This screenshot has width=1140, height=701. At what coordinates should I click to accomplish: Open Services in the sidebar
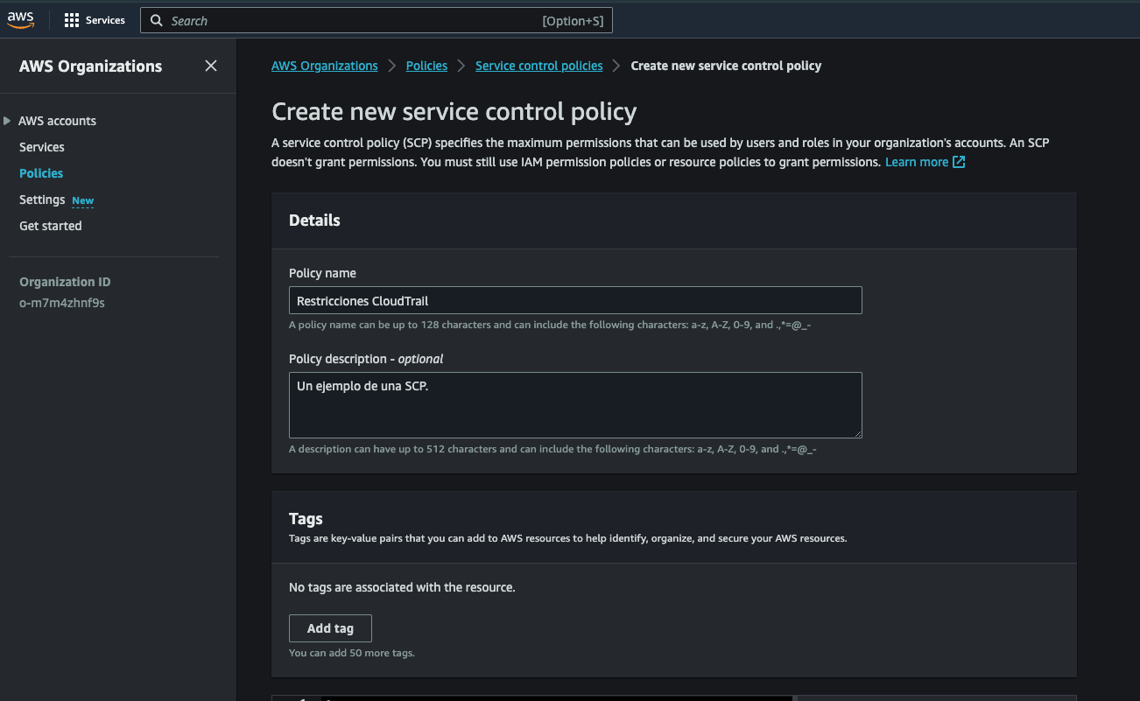[42, 147]
